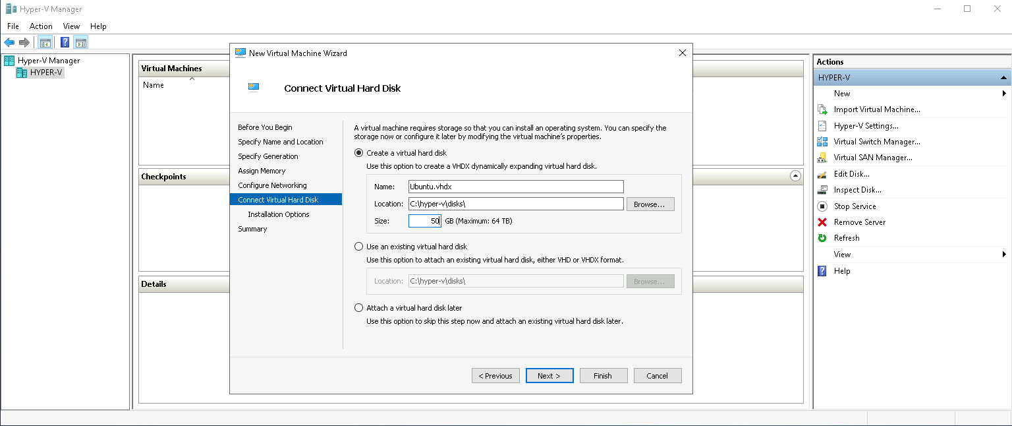Select 'Attach a virtual hard disk later'
Image resolution: width=1012 pixels, height=426 pixels.
358,308
